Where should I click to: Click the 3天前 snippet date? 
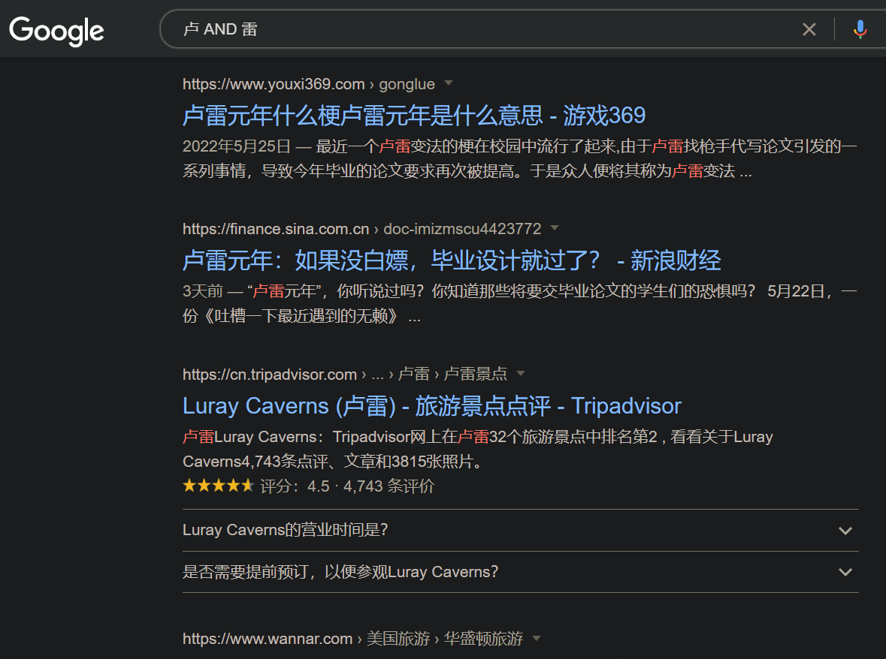202,291
